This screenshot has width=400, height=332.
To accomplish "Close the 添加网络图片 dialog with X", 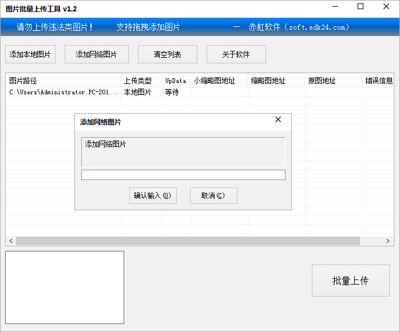I will [278, 120].
